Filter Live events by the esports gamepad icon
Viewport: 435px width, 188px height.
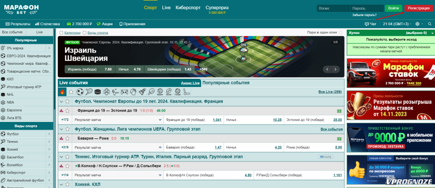click(124, 92)
